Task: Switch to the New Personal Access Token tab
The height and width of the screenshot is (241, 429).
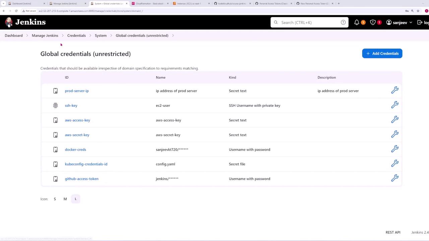Action: 314,3
